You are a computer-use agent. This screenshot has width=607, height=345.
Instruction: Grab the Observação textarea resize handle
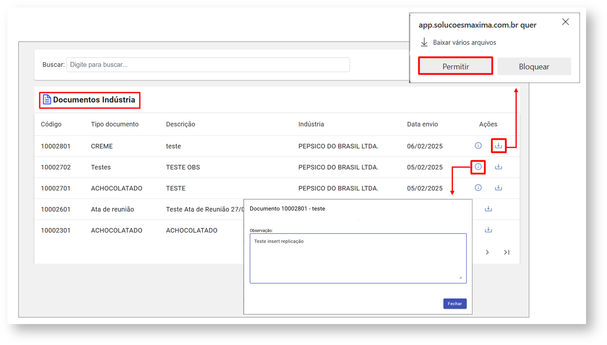[x=460, y=277]
